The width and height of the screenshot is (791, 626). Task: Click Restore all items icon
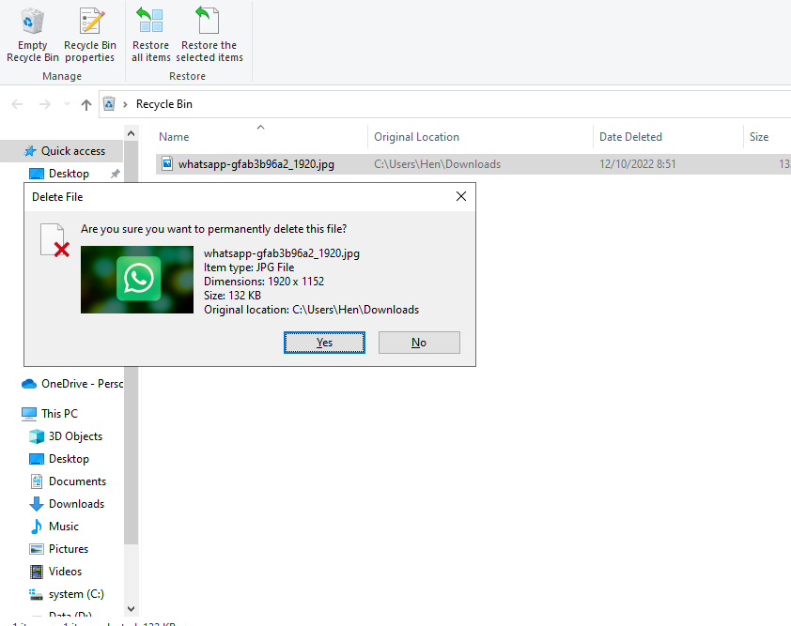(x=150, y=20)
